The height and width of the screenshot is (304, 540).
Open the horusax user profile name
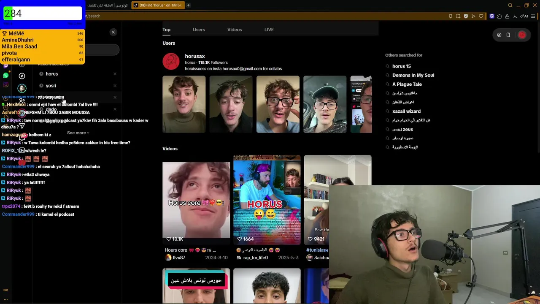(x=194, y=56)
